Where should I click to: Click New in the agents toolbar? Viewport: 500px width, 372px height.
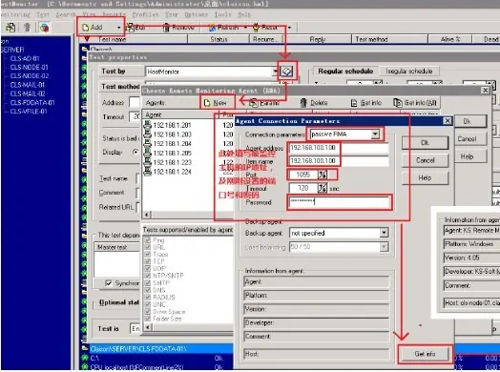tap(216, 103)
